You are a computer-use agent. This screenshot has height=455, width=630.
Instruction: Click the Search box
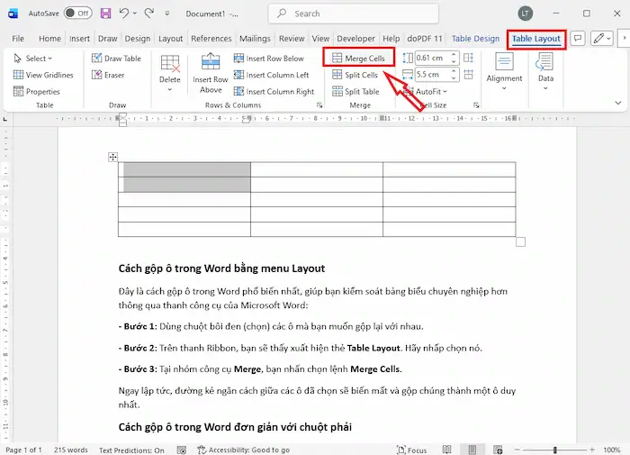tap(354, 14)
